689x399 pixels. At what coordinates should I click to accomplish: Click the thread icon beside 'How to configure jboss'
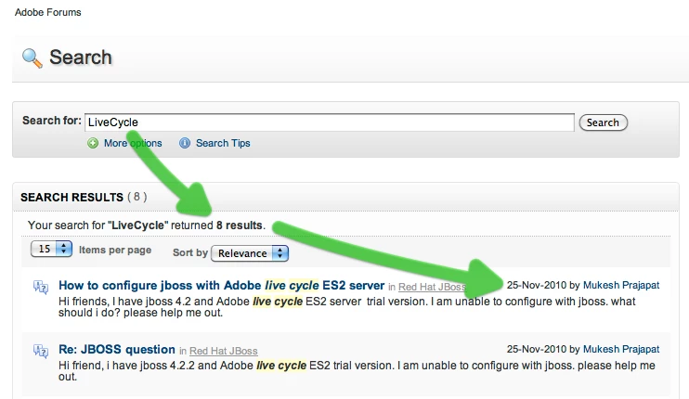tap(41, 287)
